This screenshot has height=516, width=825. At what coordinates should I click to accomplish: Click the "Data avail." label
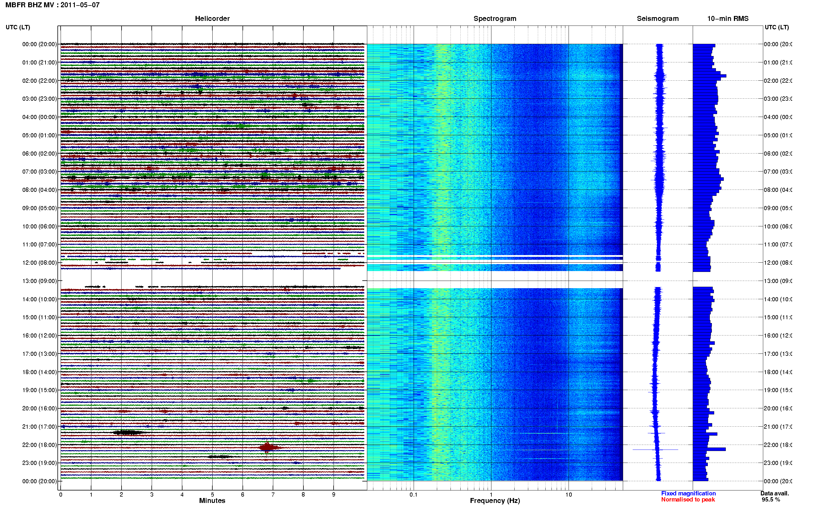coord(775,493)
